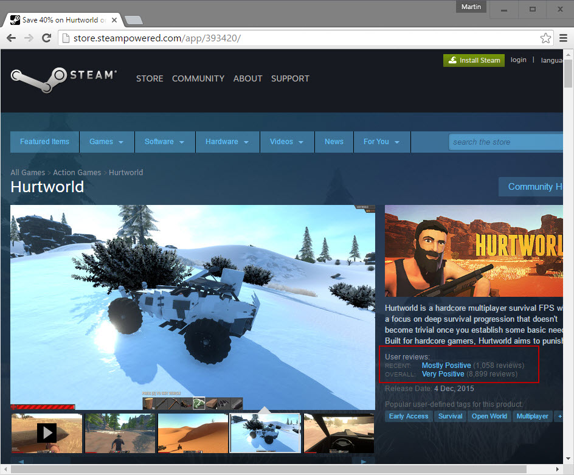Click the vertical scrollbar down arrow
This screenshot has height=475, width=574.
click(568, 459)
